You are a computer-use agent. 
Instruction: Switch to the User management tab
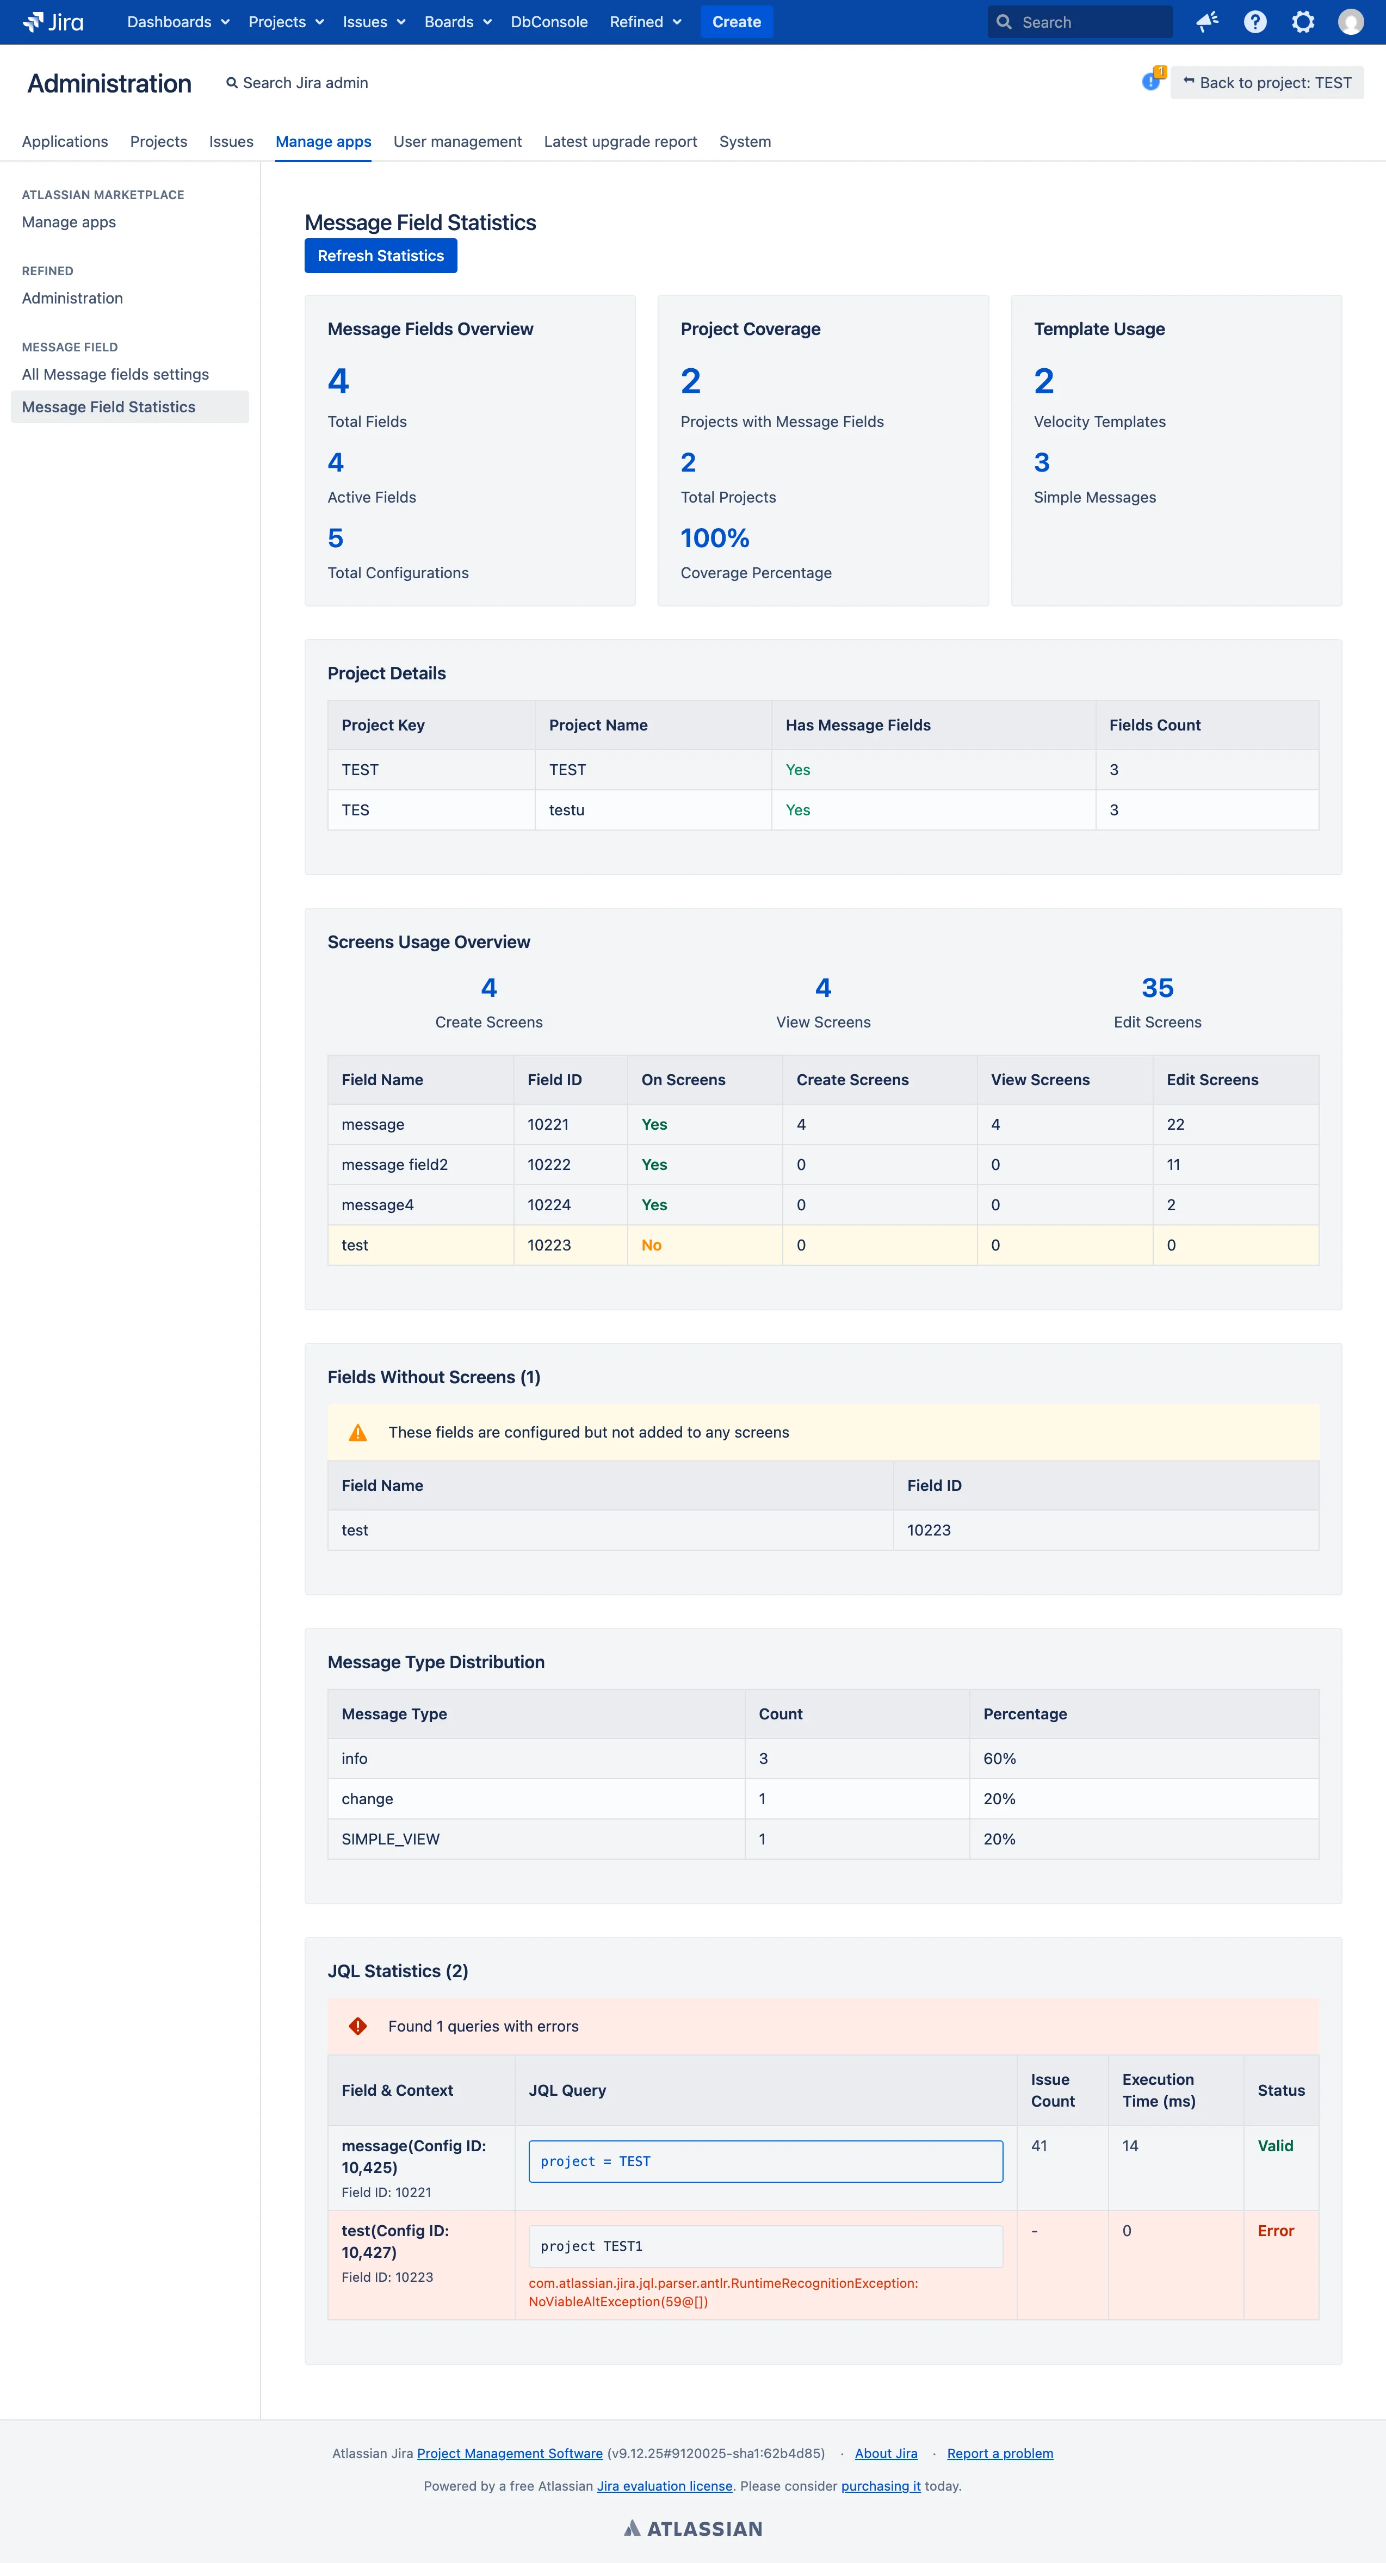tap(457, 141)
